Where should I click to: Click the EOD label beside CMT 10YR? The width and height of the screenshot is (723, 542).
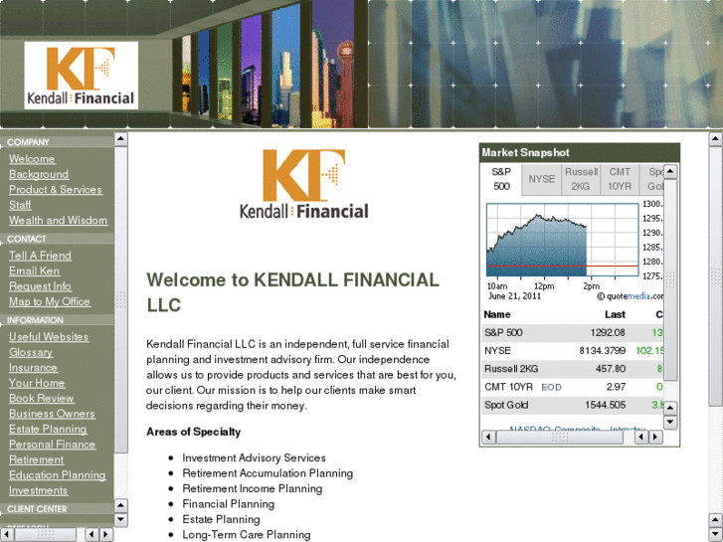point(551,388)
